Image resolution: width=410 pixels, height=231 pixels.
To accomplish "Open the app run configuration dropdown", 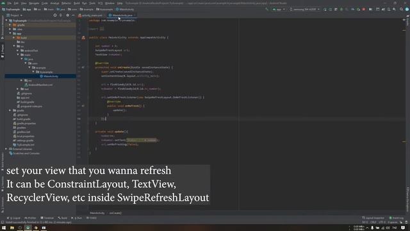I will pos(279,10).
